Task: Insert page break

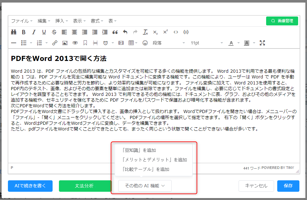Action: [95, 43]
